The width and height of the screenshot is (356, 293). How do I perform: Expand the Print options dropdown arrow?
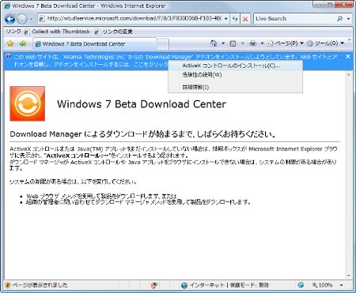click(x=262, y=43)
